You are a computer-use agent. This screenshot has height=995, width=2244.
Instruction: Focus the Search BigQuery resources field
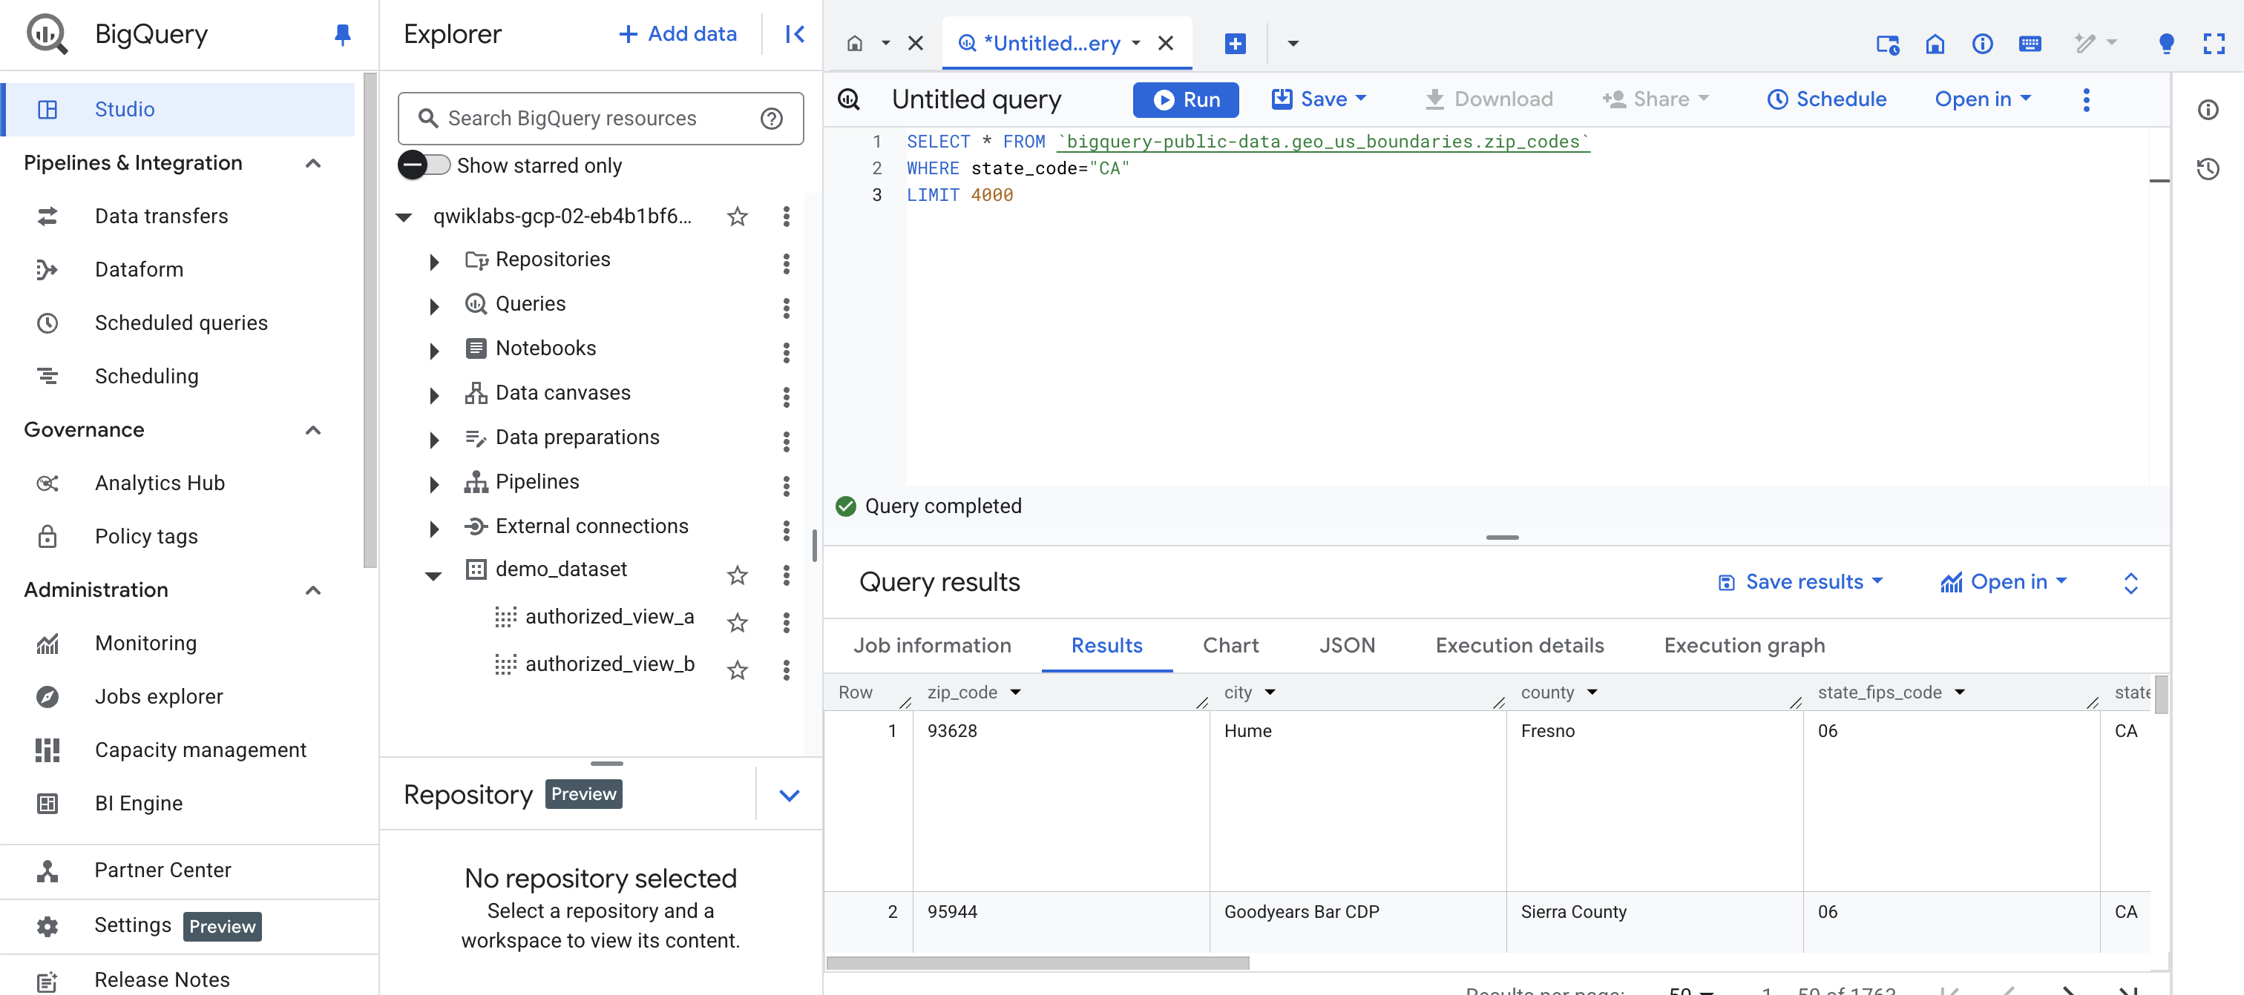click(601, 119)
